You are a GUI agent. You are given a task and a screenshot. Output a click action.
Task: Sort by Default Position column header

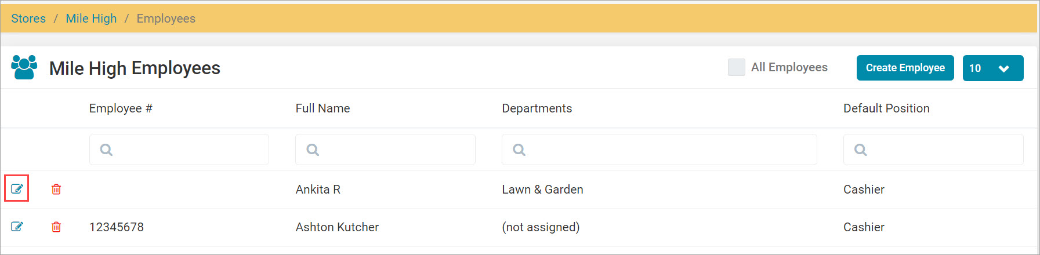pyautogui.click(x=886, y=108)
